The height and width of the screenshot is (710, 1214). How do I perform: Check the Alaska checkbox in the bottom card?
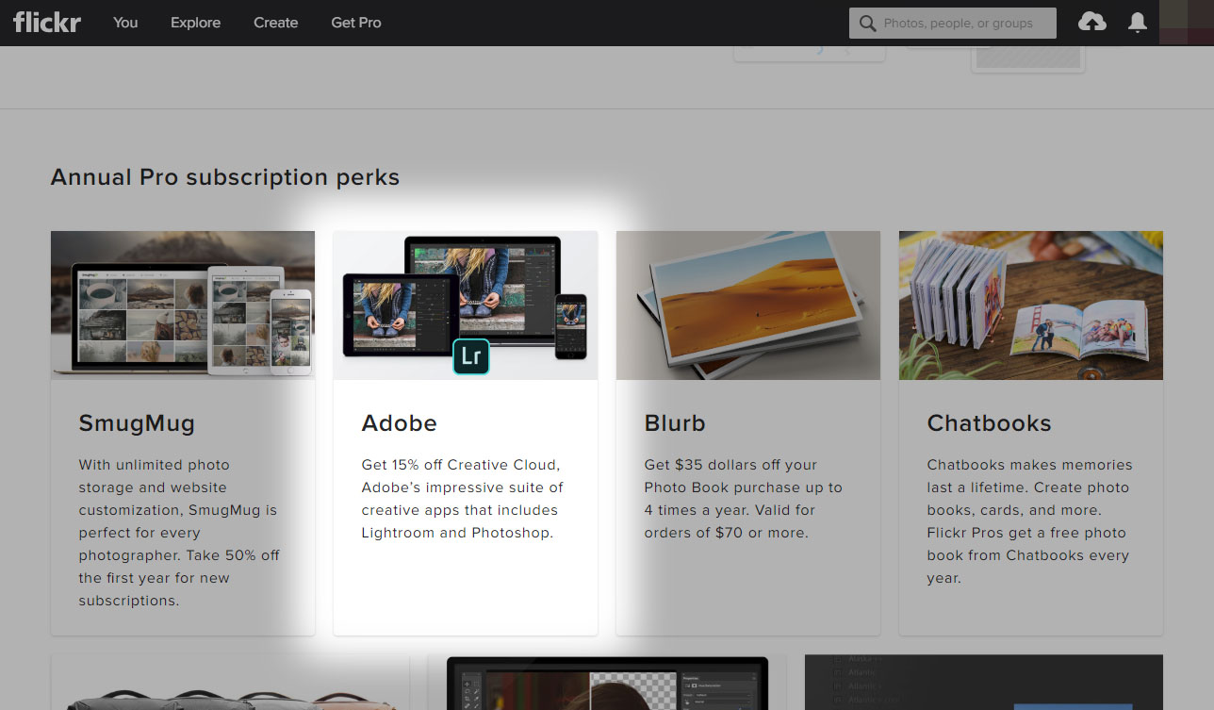pos(838,658)
